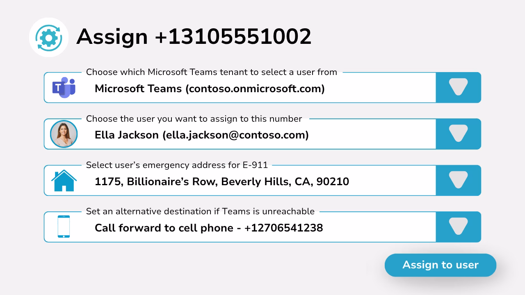Expand the Microsoft Teams tenant dropdown arrow
The width and height of the screenshot is (525, 295).
click(458, 88)
